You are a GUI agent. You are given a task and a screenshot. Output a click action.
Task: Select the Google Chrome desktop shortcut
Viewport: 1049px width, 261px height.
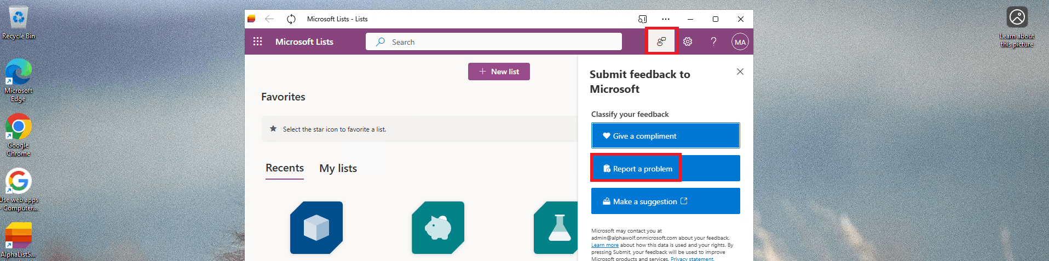[19, 135]
